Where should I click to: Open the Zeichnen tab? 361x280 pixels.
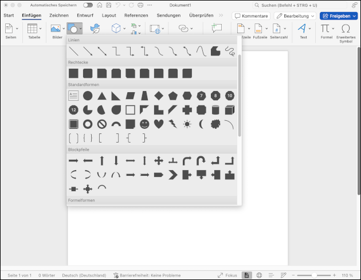coord(59,15)
